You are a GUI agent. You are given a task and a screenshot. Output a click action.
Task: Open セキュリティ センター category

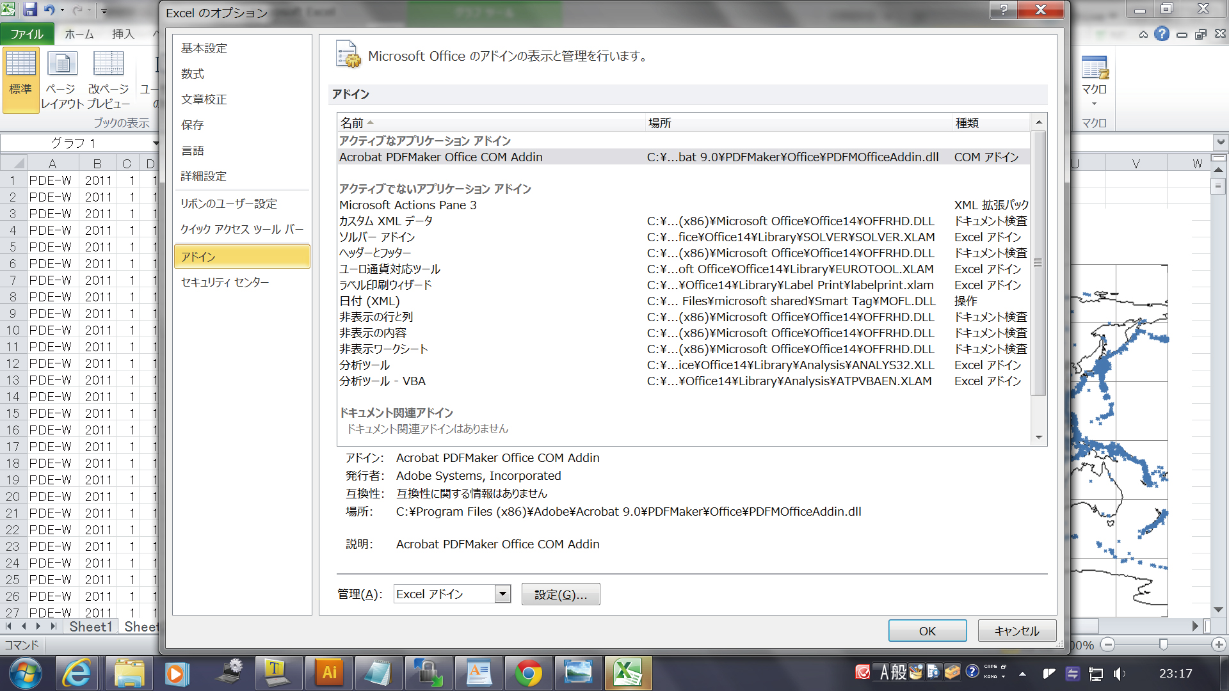point(225,282)
